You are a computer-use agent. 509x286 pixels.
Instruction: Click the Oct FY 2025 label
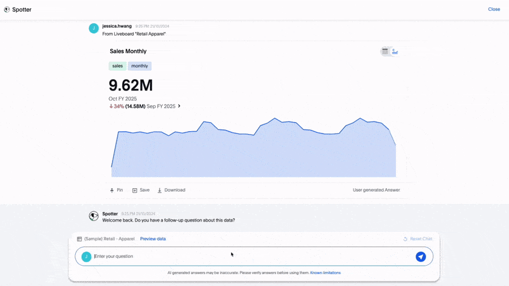pos(122,99)
